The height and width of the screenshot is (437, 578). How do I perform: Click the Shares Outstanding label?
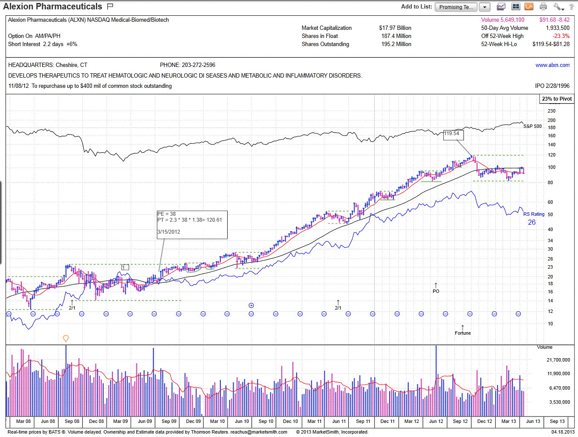(325, 44)
